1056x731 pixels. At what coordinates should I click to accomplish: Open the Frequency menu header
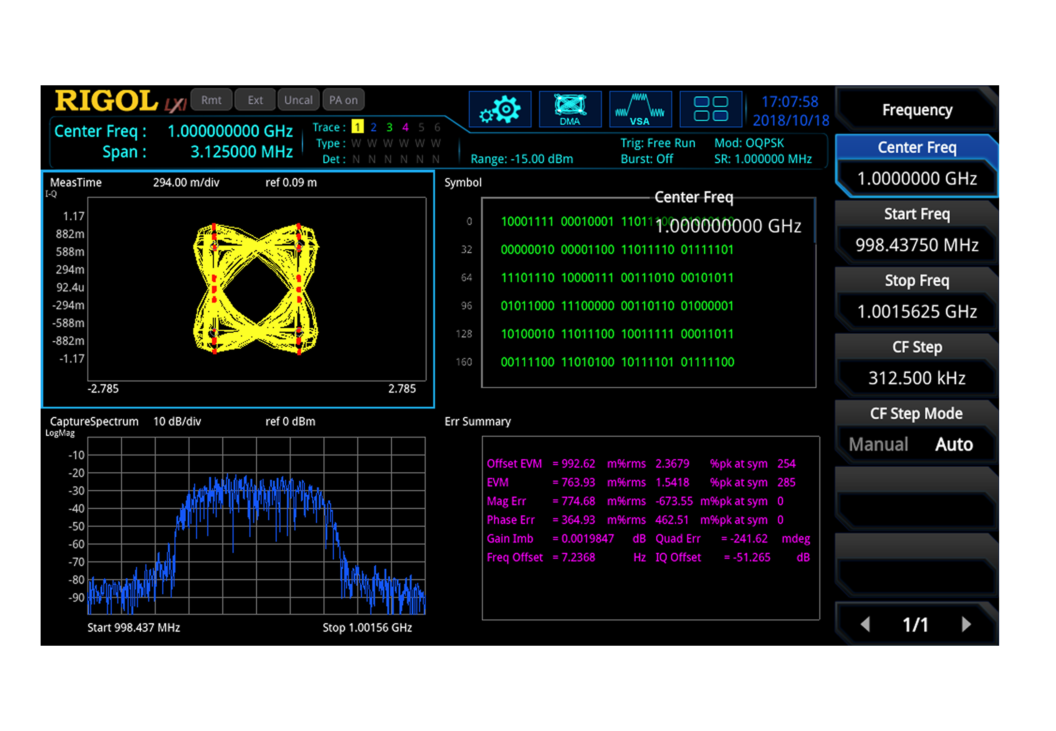(917, 110)
